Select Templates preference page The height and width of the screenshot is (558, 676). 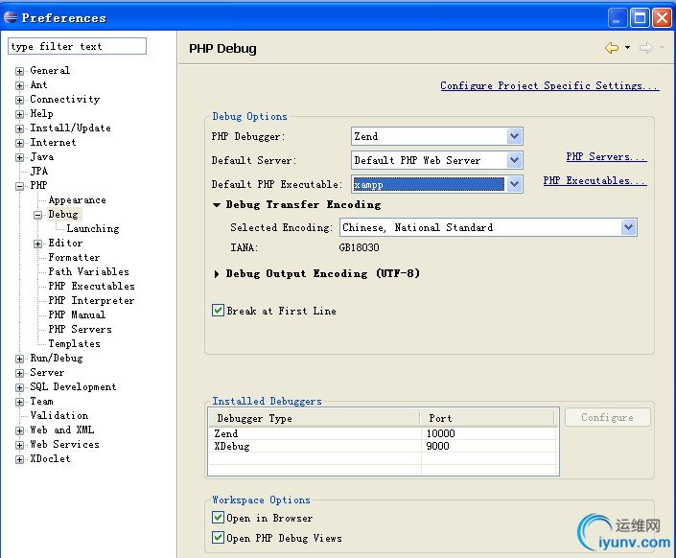coord(74,343)
